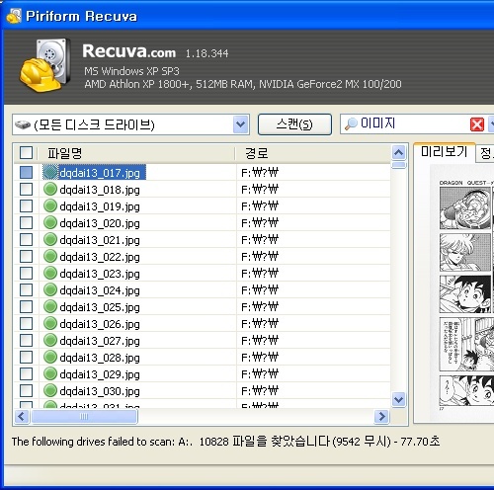
Task: Check the box for dqdai13_022.jpg
Action: click(26, 257)
